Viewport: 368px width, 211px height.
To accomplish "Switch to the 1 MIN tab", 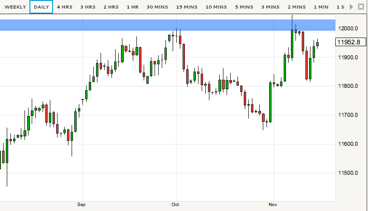I will (x=321, y=7).
